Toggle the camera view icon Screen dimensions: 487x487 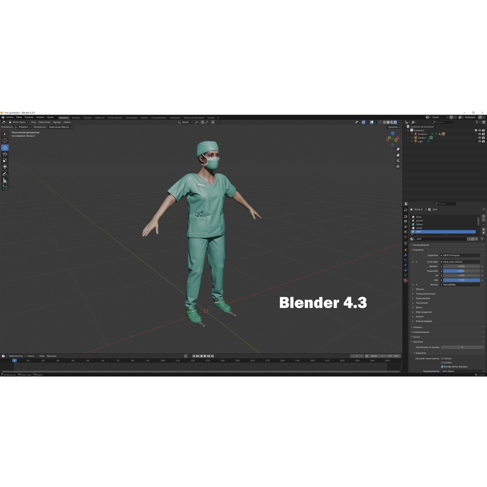pos(398,161)
